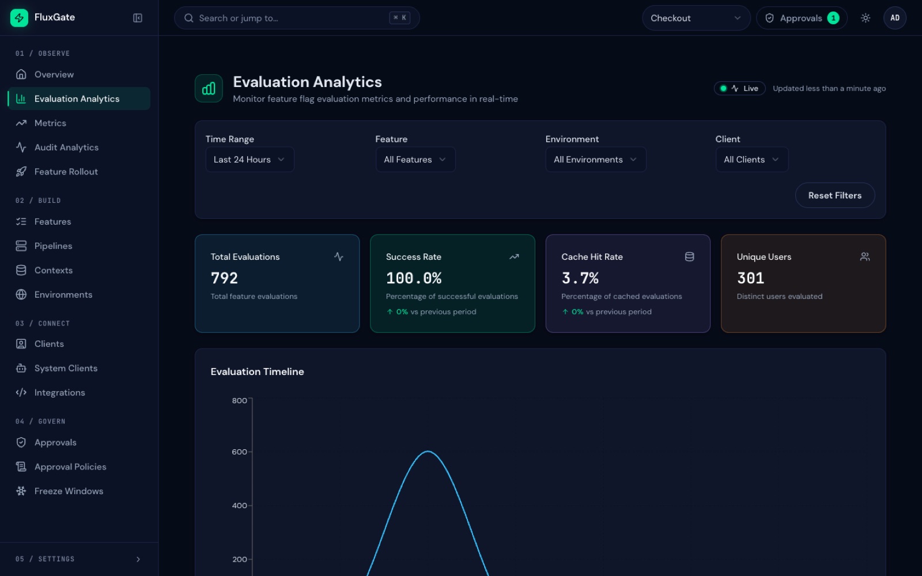
Task: Click the FluxGate lightning logo icon
Action: [x=19, y=18]
